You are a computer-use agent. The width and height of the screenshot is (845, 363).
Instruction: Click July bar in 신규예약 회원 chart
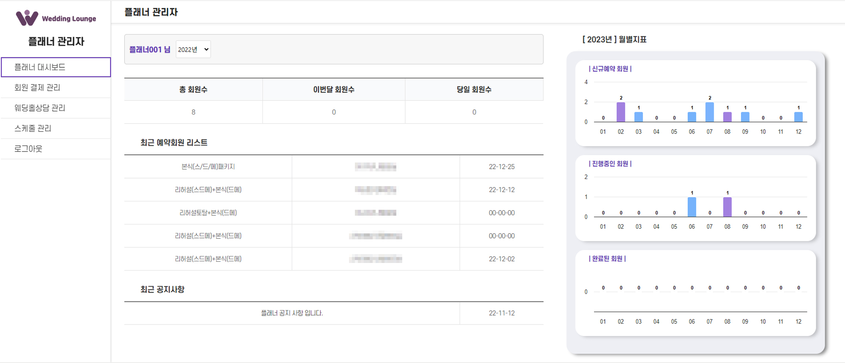tap(710, 112)
